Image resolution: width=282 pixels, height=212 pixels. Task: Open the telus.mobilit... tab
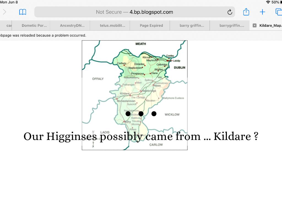click(112, 25)
